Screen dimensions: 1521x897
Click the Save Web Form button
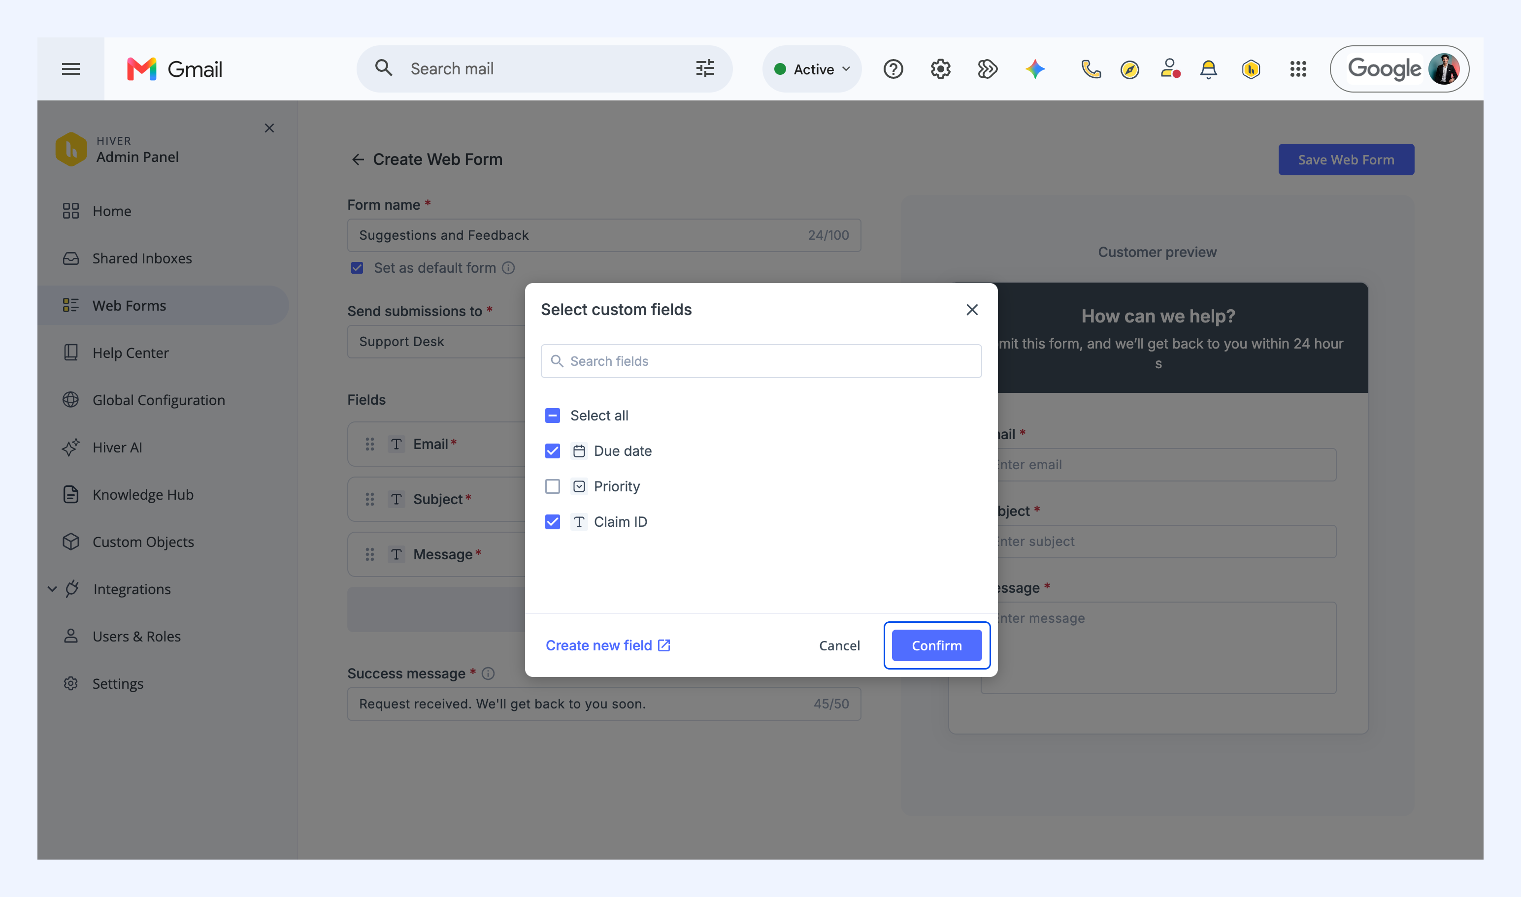pos(1346,160)
